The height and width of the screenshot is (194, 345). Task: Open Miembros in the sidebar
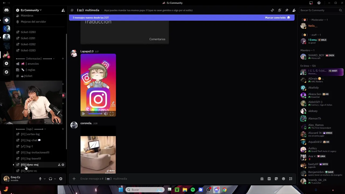(x=27, y=16)
